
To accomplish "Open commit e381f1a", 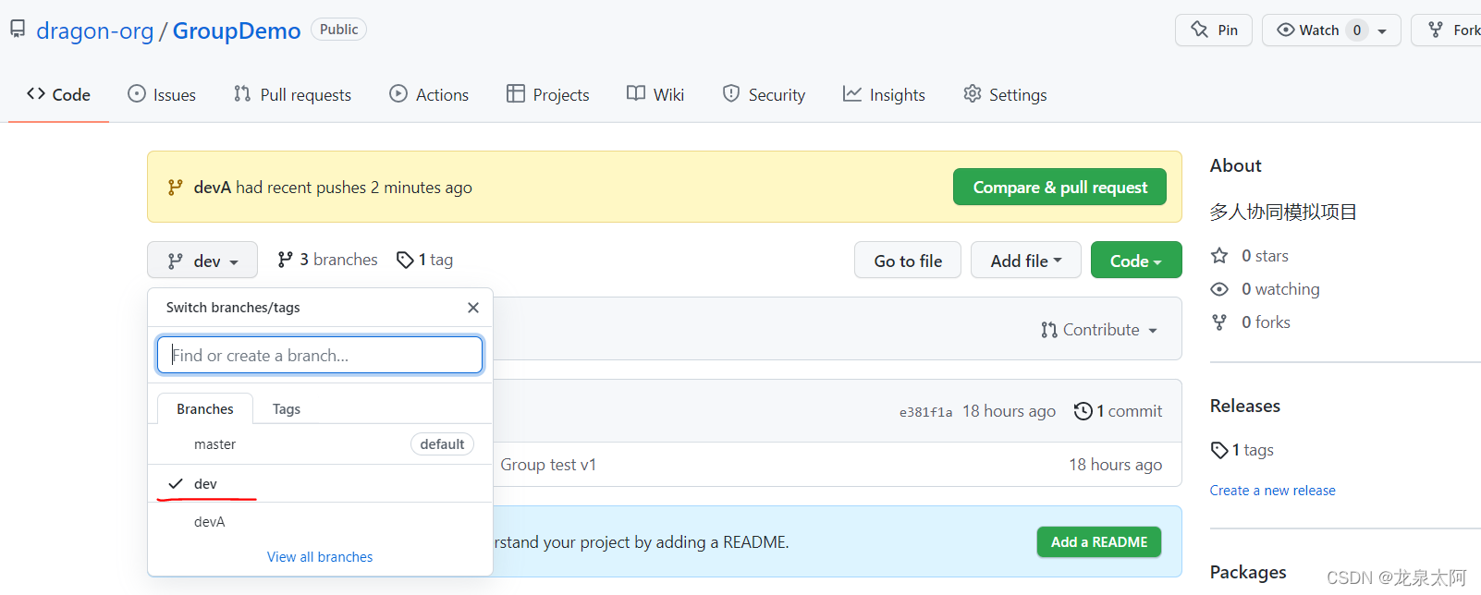I will tap(925, 412).
